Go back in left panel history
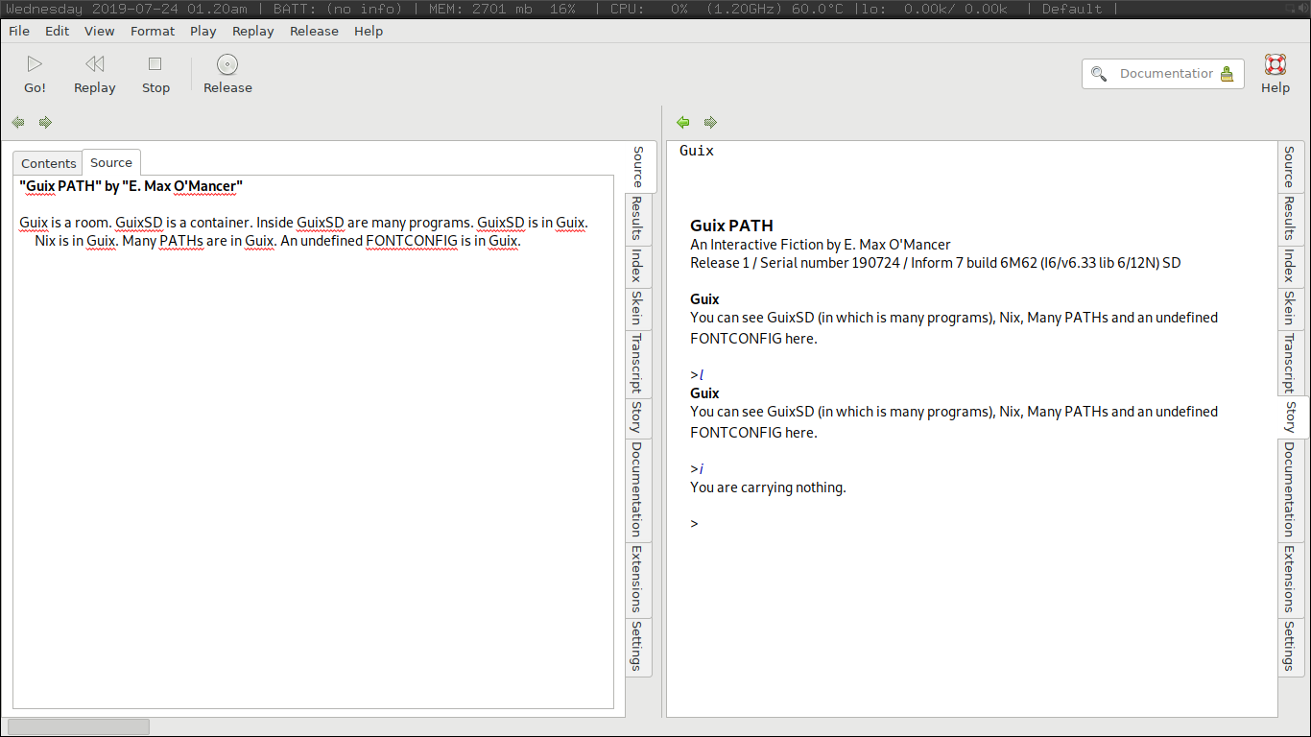Screen dimensions: 1311x737 point(18,122)
